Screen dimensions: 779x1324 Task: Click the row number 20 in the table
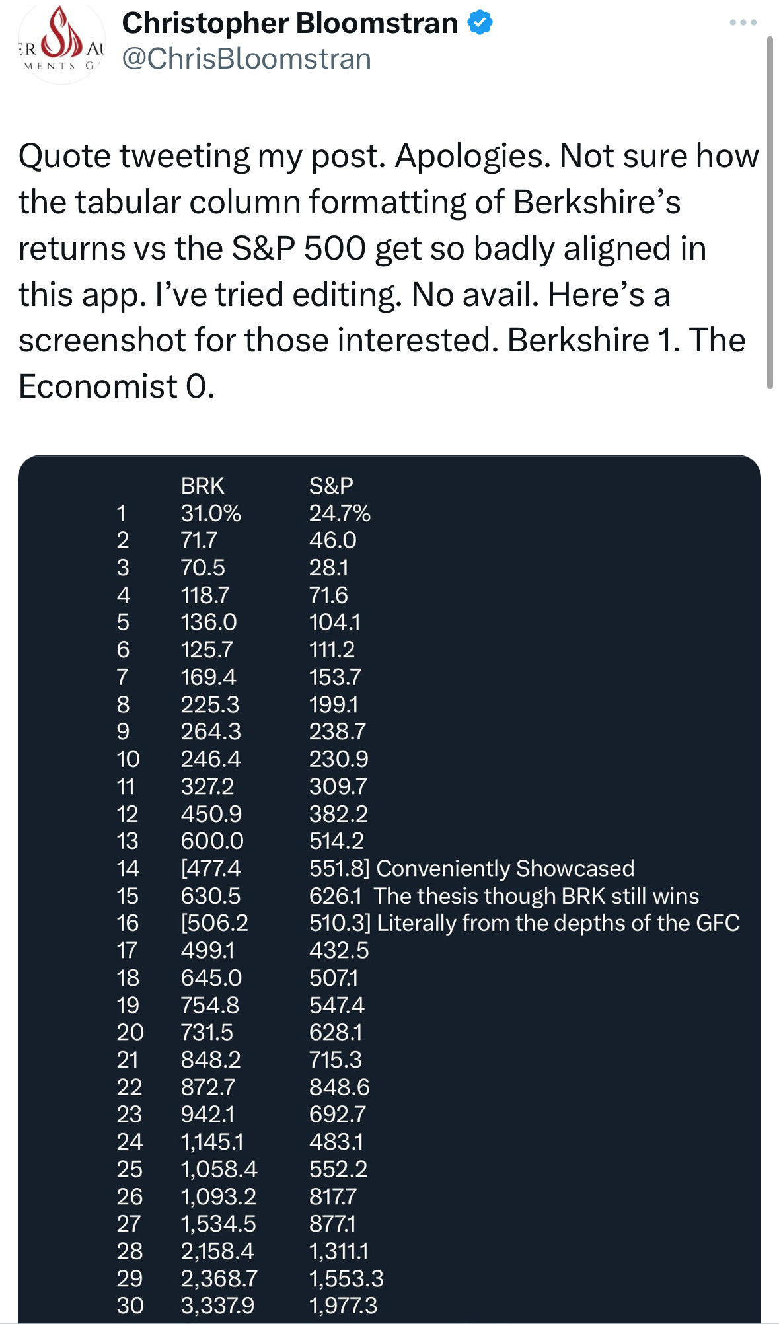[x=130, y=1032]
